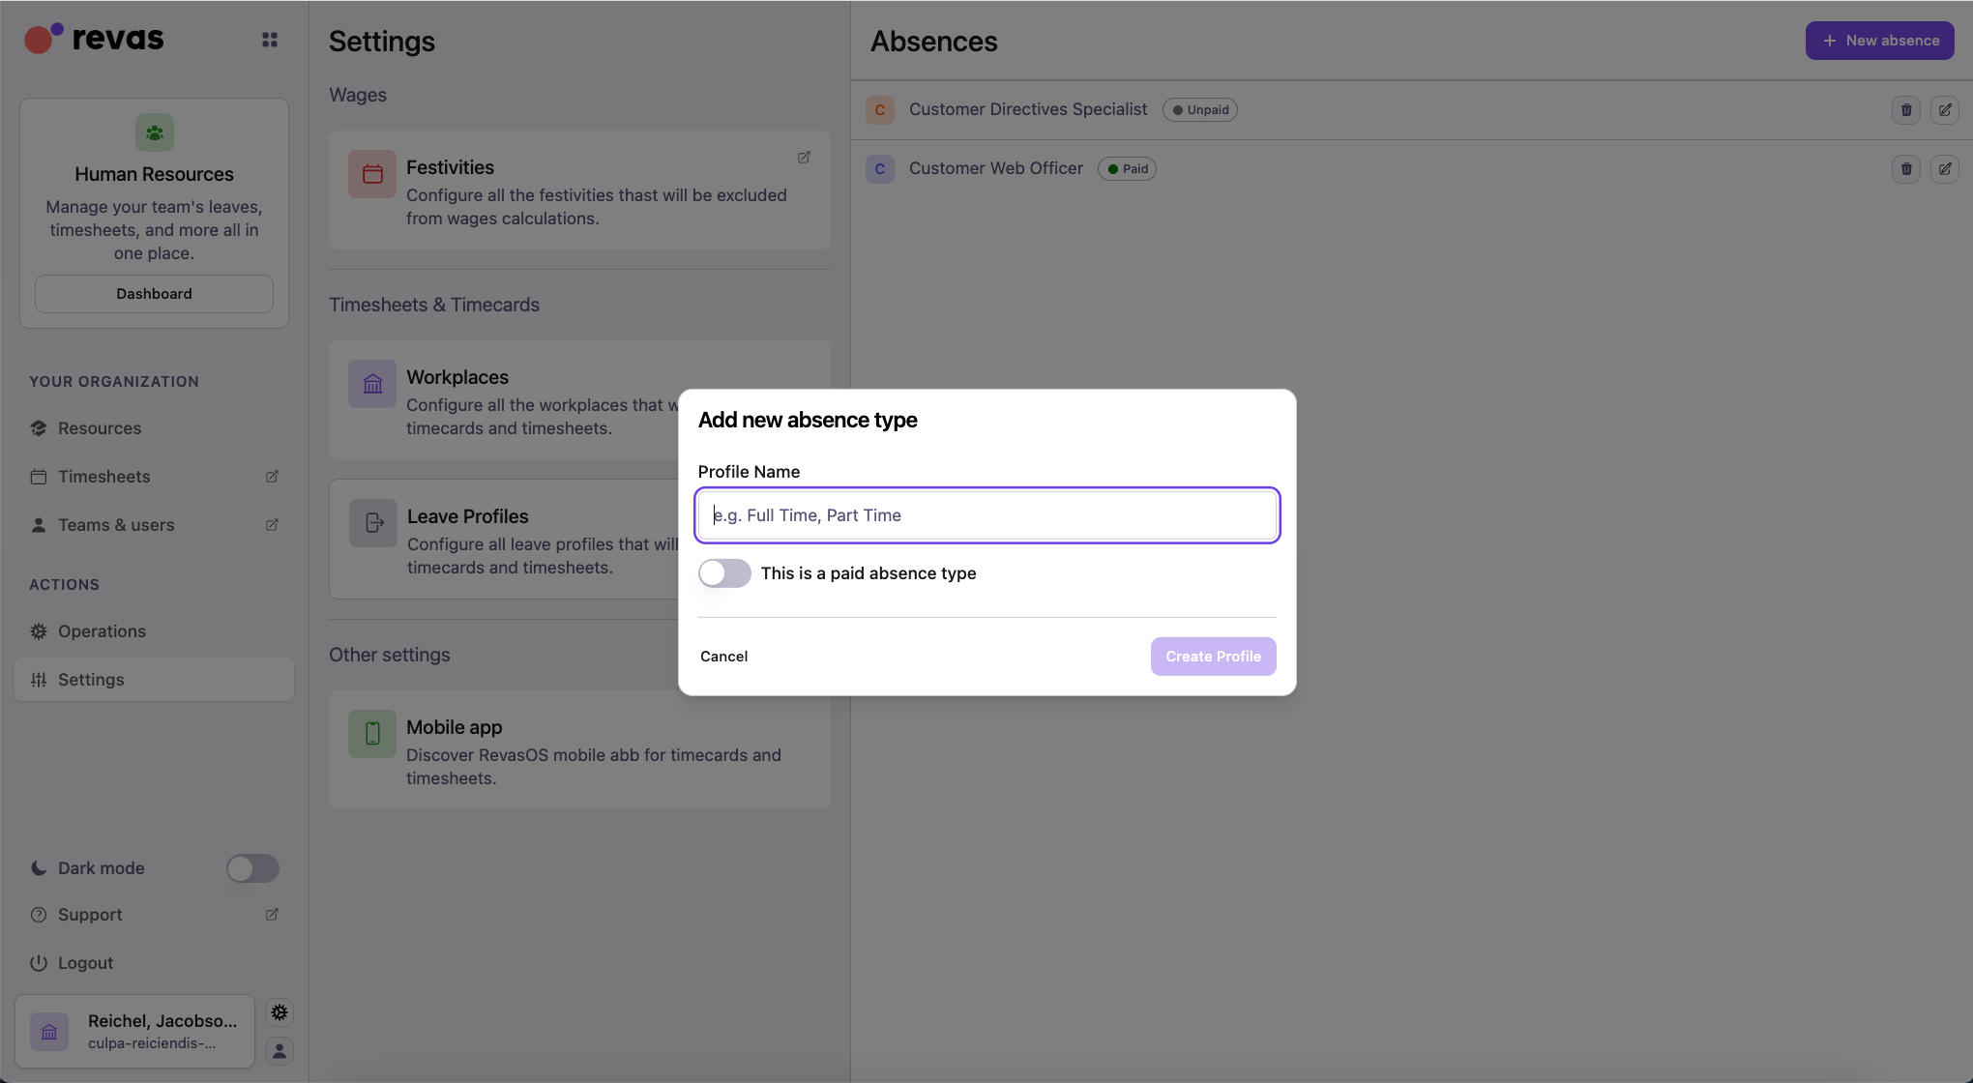Select the Workplaces building icon

(x=372, y=383)
